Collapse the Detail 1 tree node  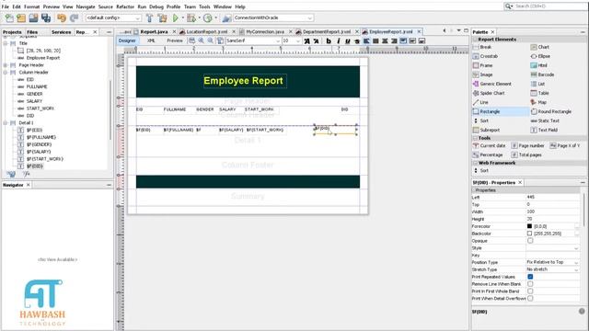pyautogui.click(x=6, y=122)
